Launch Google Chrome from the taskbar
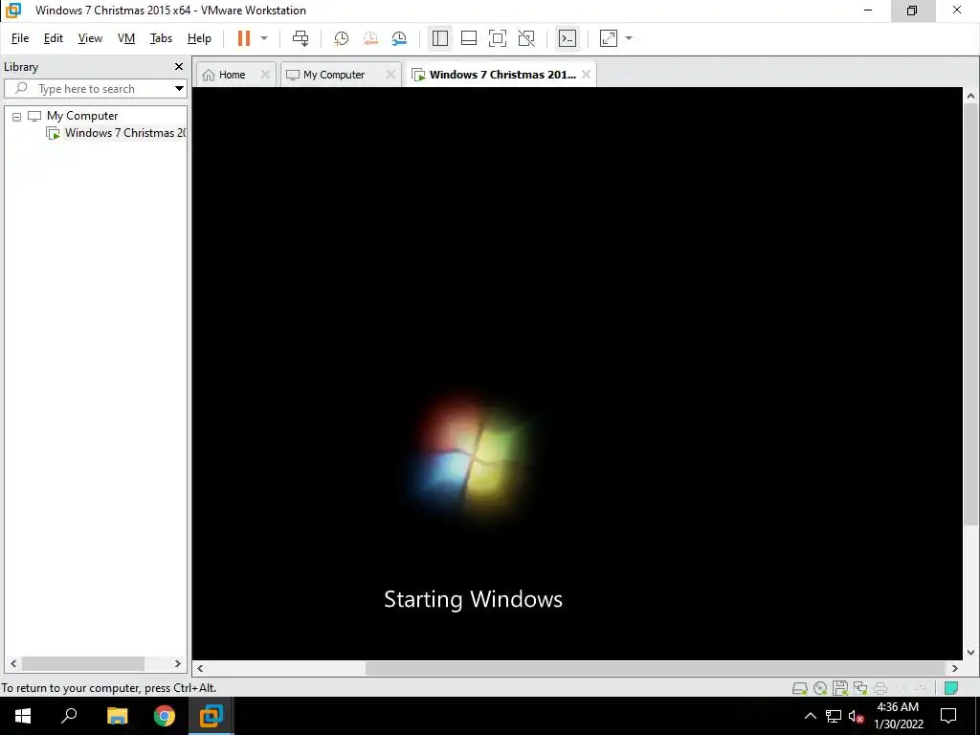The image size is (980, 735). (x=165, y=716)
